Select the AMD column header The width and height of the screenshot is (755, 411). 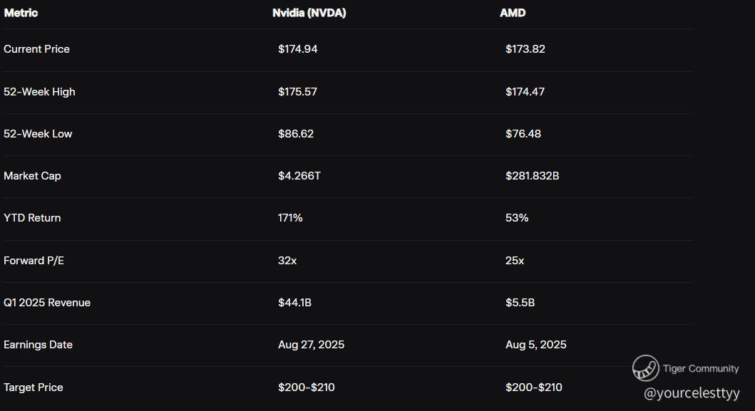(513, 13)
